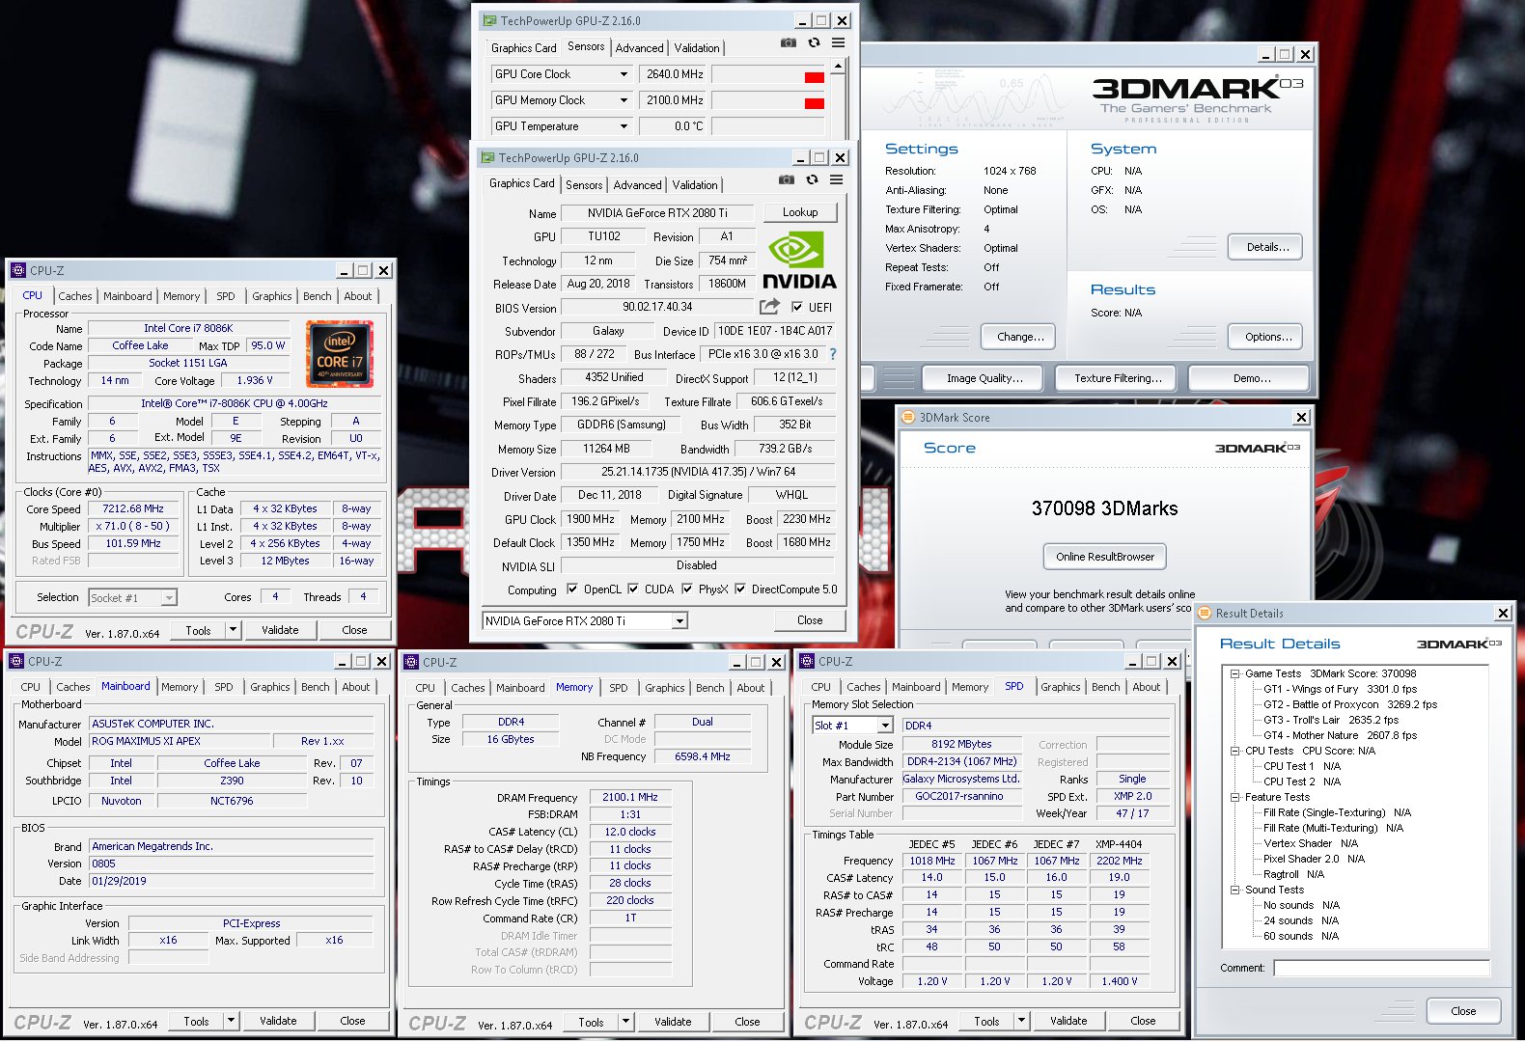Open the GPU Temperature sensor dropdown

click(624, 126)
